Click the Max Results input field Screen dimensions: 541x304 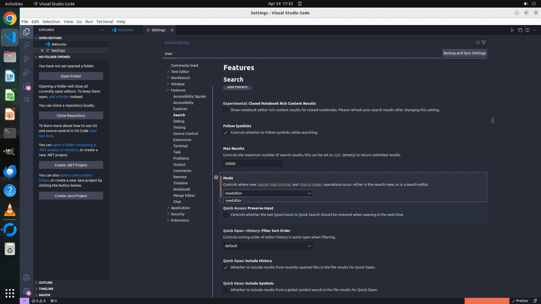pyautogui.click(x=253, y=164)
